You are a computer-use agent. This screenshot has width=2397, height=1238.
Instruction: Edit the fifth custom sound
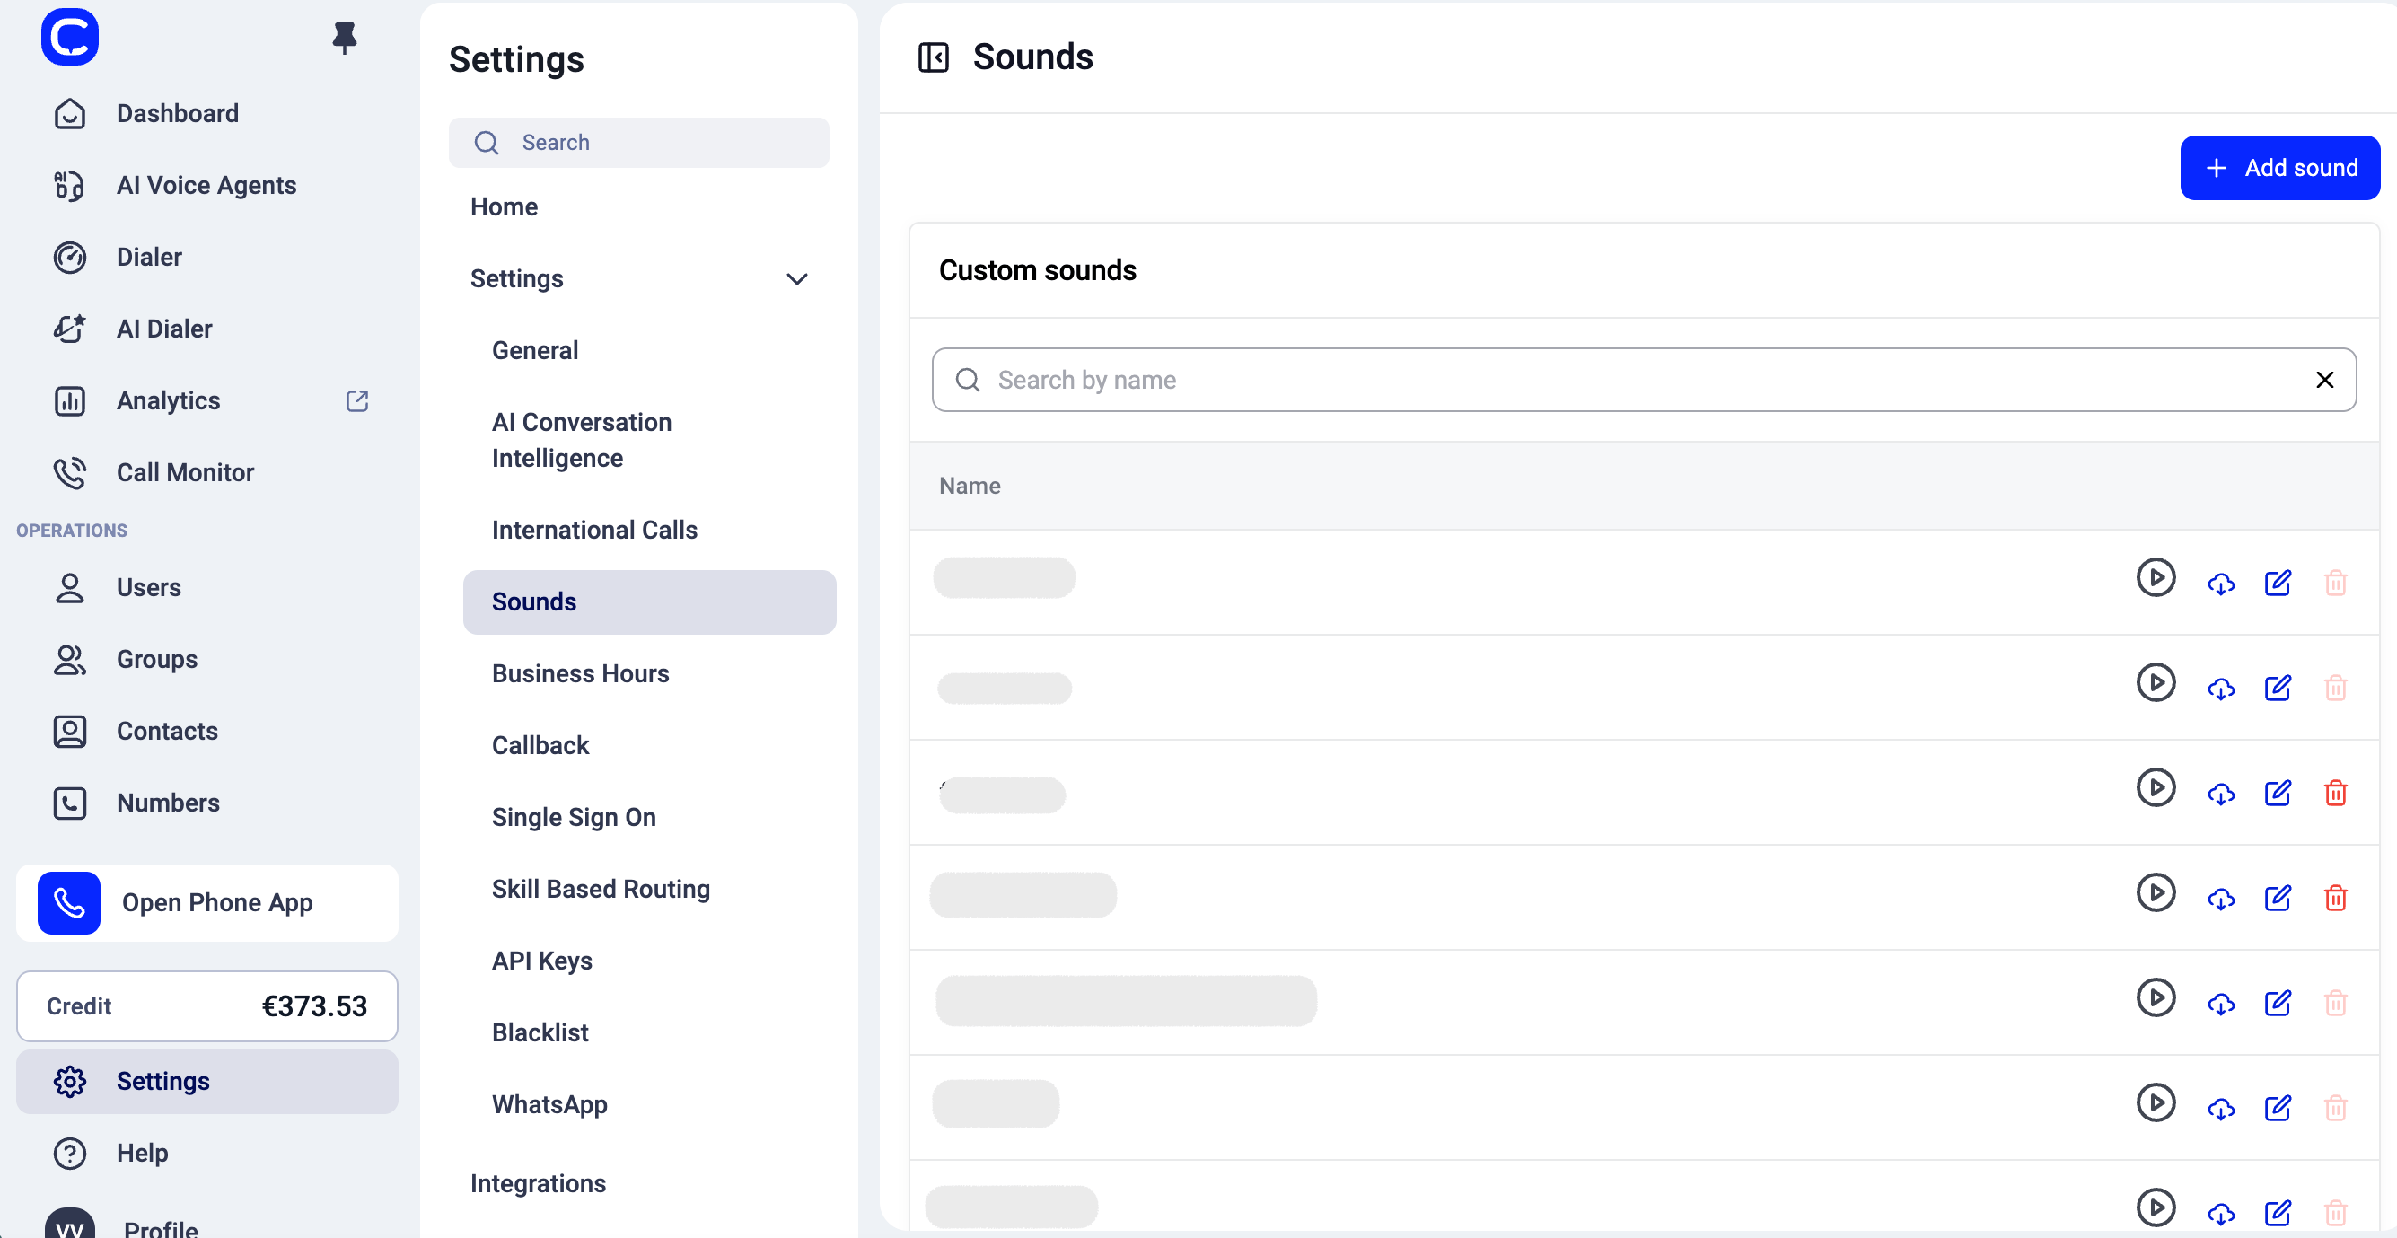(2277, 1004)
